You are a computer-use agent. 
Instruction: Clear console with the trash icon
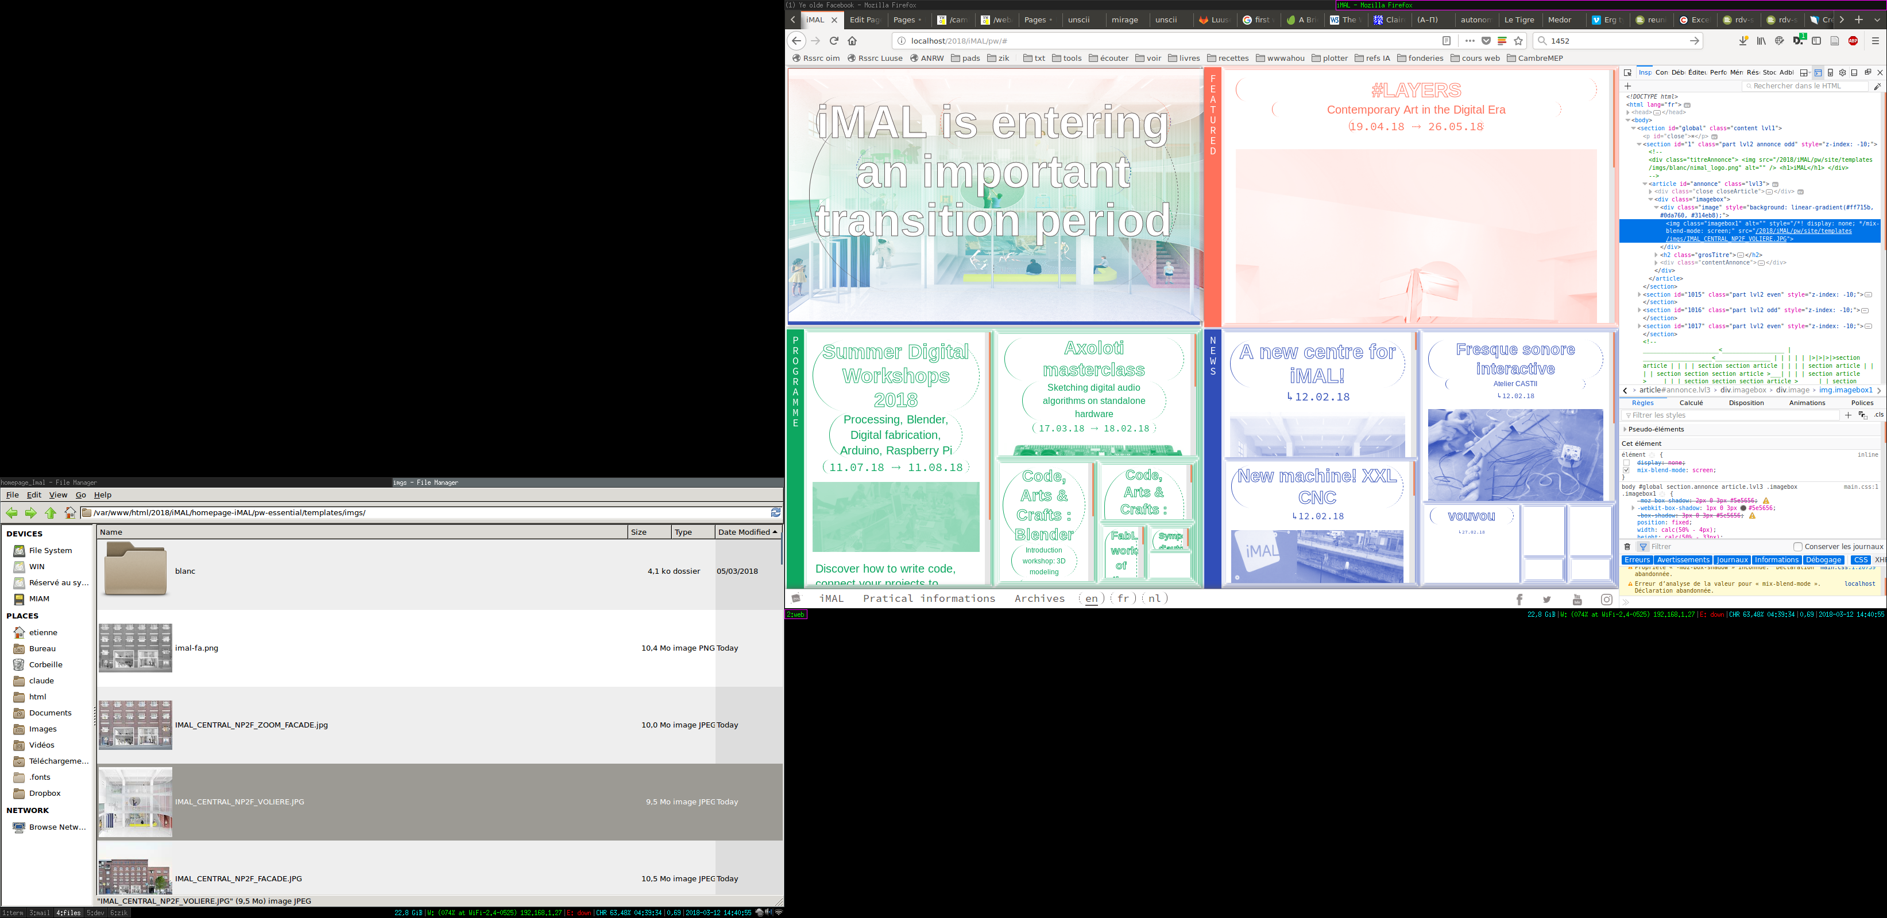coord(1627,547)
